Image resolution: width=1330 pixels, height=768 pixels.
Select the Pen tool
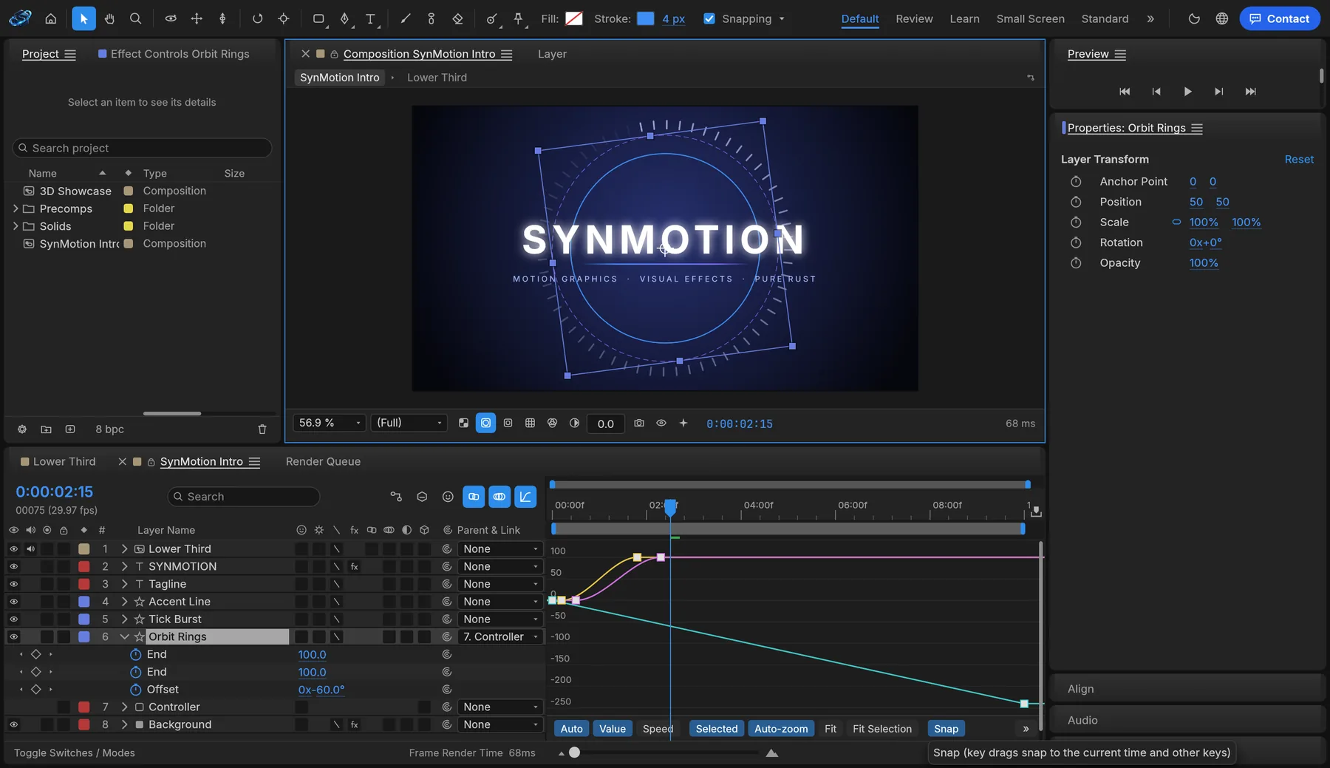345,18
